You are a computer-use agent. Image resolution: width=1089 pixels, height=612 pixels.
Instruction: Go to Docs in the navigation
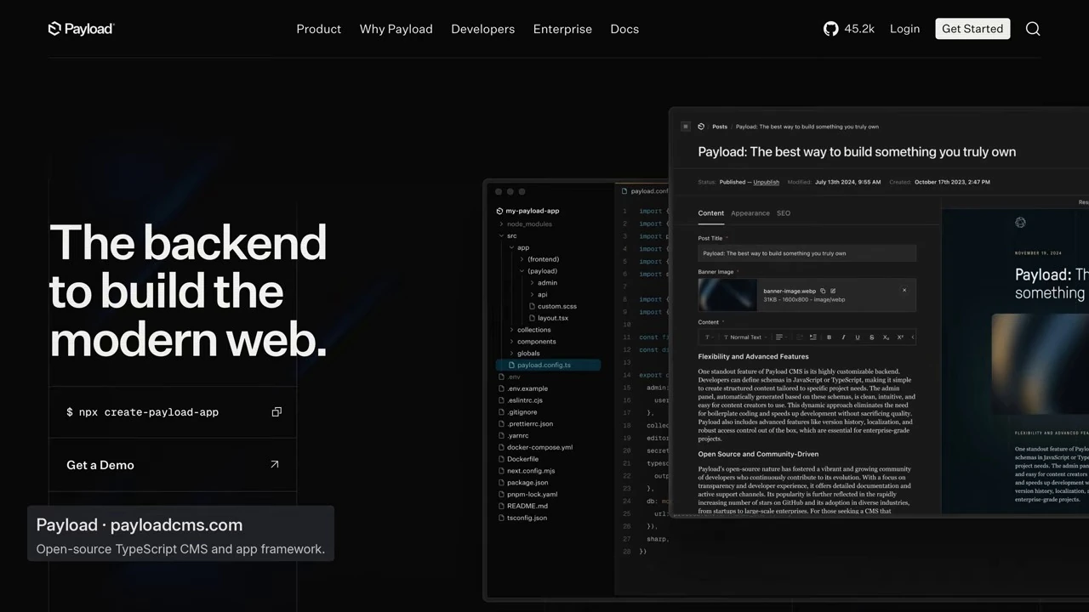coord(624,29)
